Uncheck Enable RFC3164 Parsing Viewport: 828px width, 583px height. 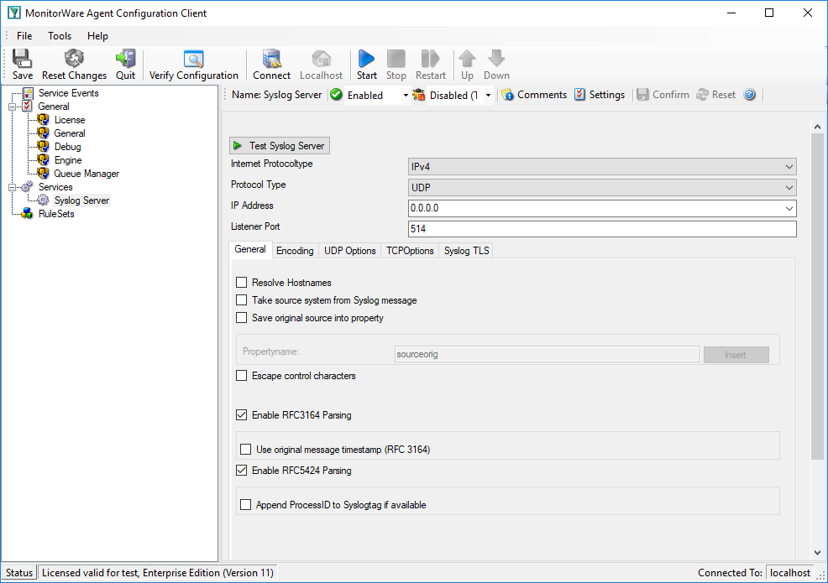[241, 415]
